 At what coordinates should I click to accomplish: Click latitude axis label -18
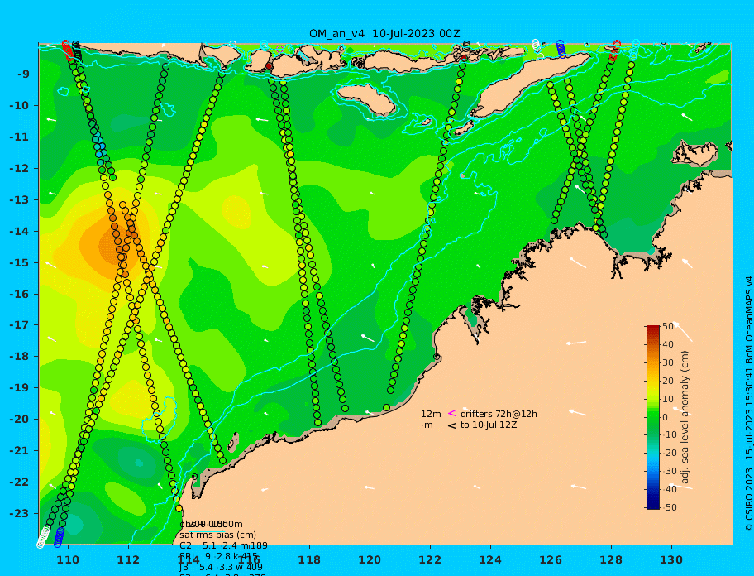(20, 357)
